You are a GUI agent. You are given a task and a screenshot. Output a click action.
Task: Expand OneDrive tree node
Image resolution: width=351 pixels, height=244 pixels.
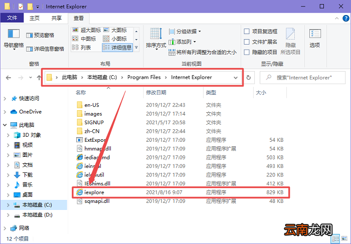(x=5, y=112)
